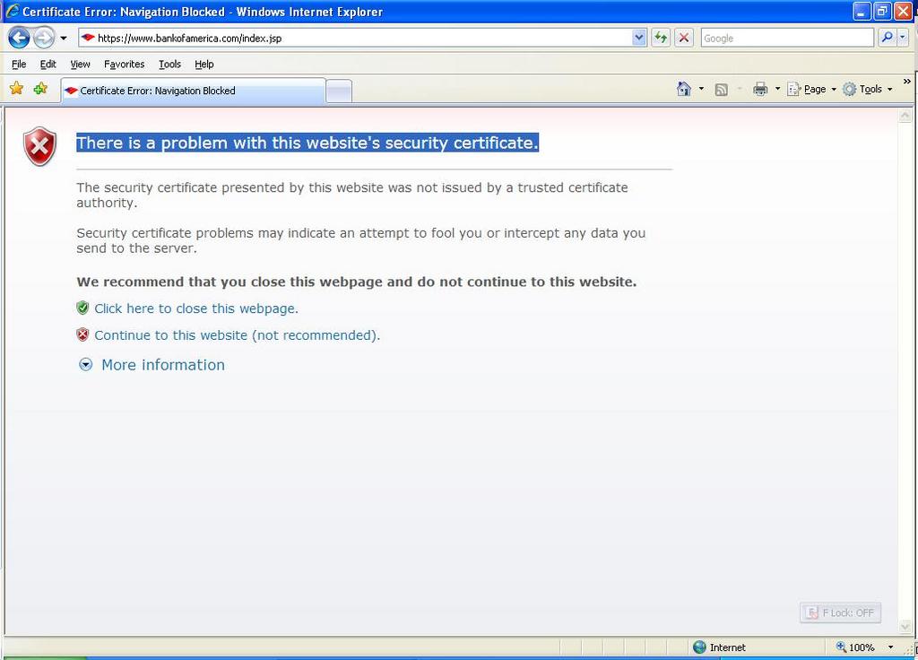Click the highlighted security certificate heading text
Image resolution: width=918 pixels, height=660 pixels.
[x=307, y=143]
